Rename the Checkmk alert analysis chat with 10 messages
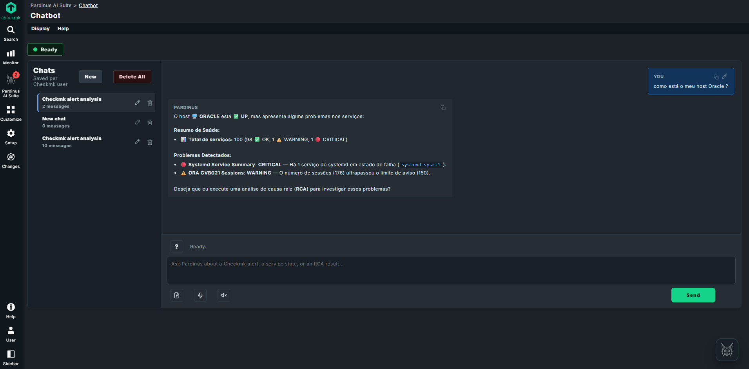 pos(138,142)
